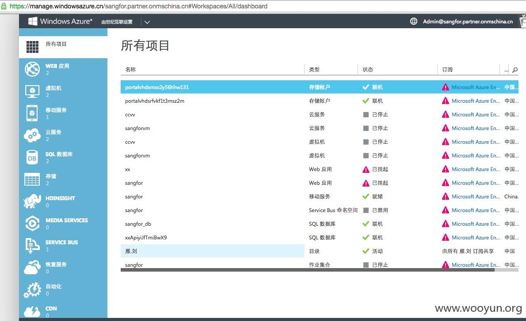
Task: Expand the header dropdown chevron
Action: point(147,22)
